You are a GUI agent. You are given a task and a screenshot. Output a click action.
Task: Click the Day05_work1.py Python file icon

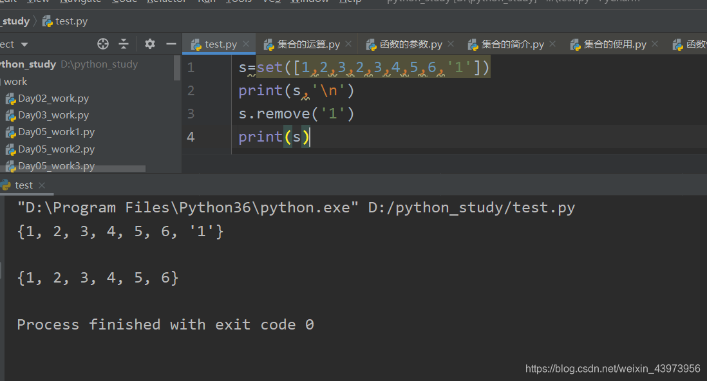click(x=10, y=133)
